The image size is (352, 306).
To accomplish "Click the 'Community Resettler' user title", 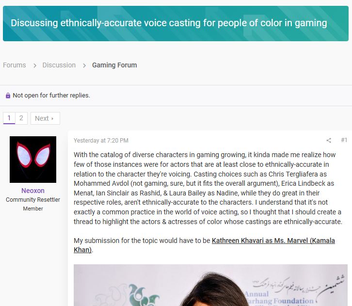I will tap(33, 200).
